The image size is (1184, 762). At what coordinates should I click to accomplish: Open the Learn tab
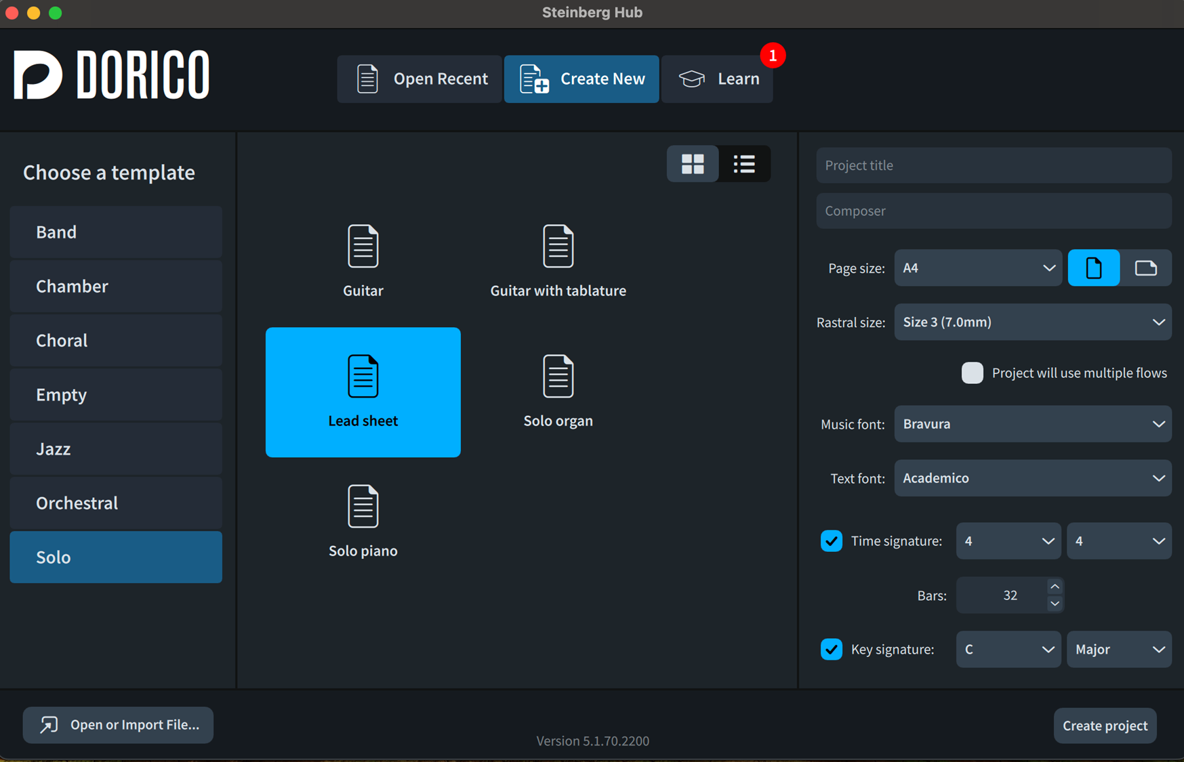(x=717, y=79)
